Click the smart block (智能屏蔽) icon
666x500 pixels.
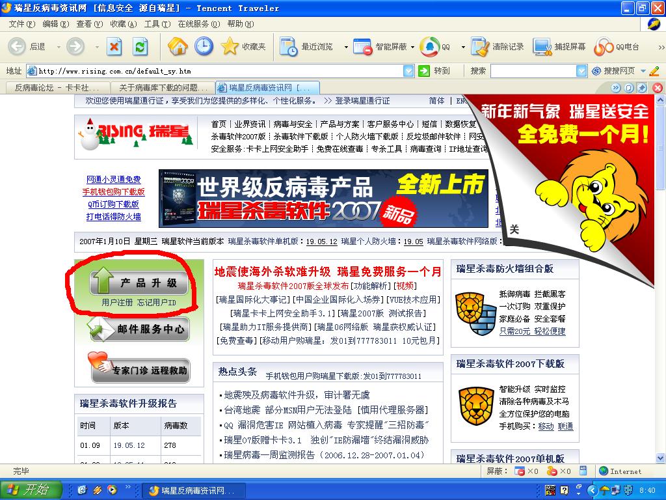tap(363, 47)
